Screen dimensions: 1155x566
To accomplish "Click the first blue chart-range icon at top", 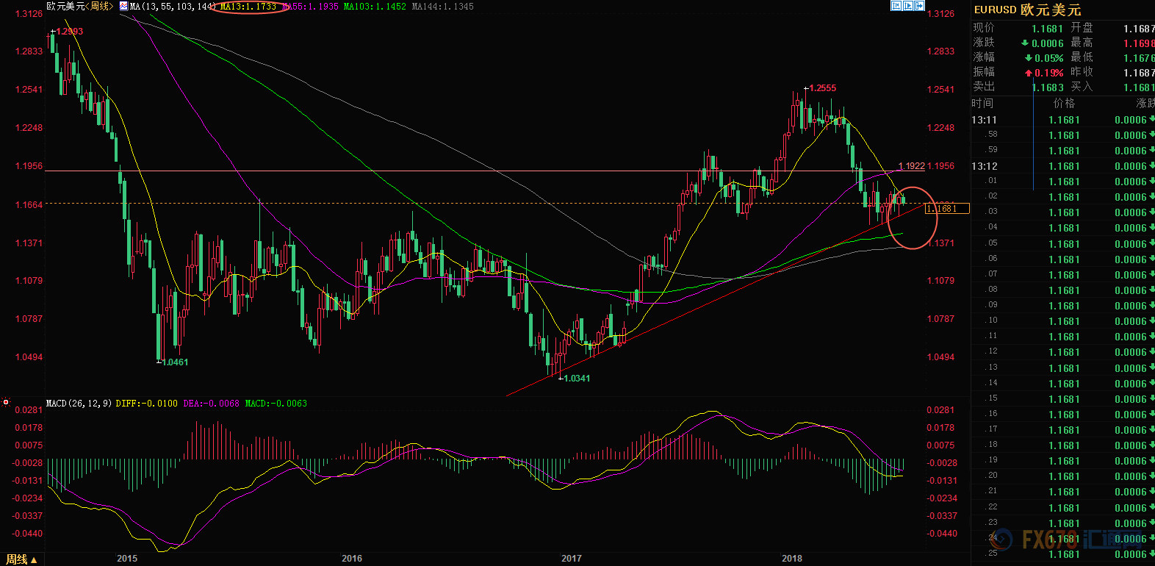I will click(896, 6).
